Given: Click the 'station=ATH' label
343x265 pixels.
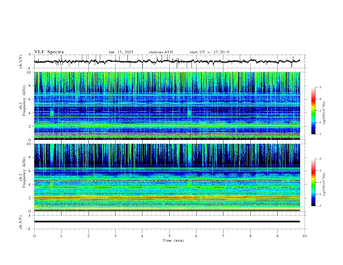Looking at the screenshot, I should click(161, 52).
